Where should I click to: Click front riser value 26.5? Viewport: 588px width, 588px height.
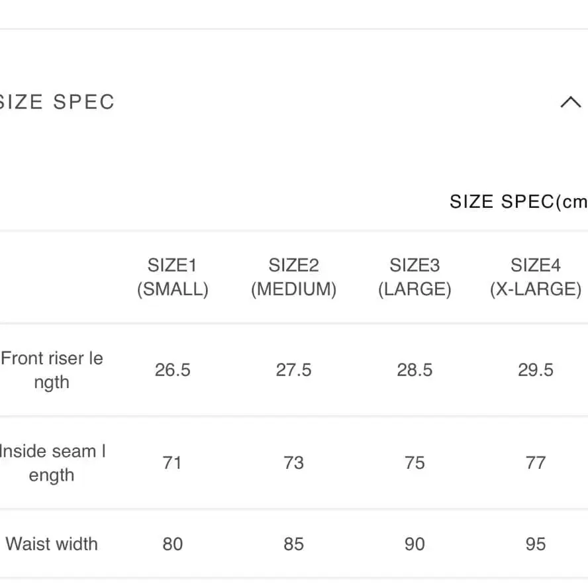172,370
